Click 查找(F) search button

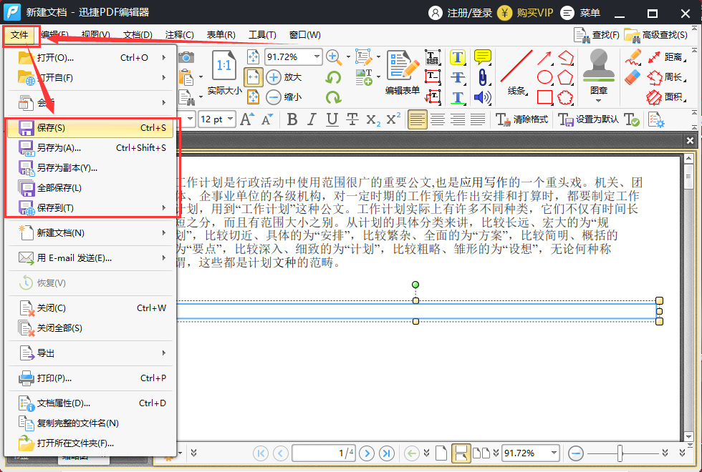tap(597, 35)
